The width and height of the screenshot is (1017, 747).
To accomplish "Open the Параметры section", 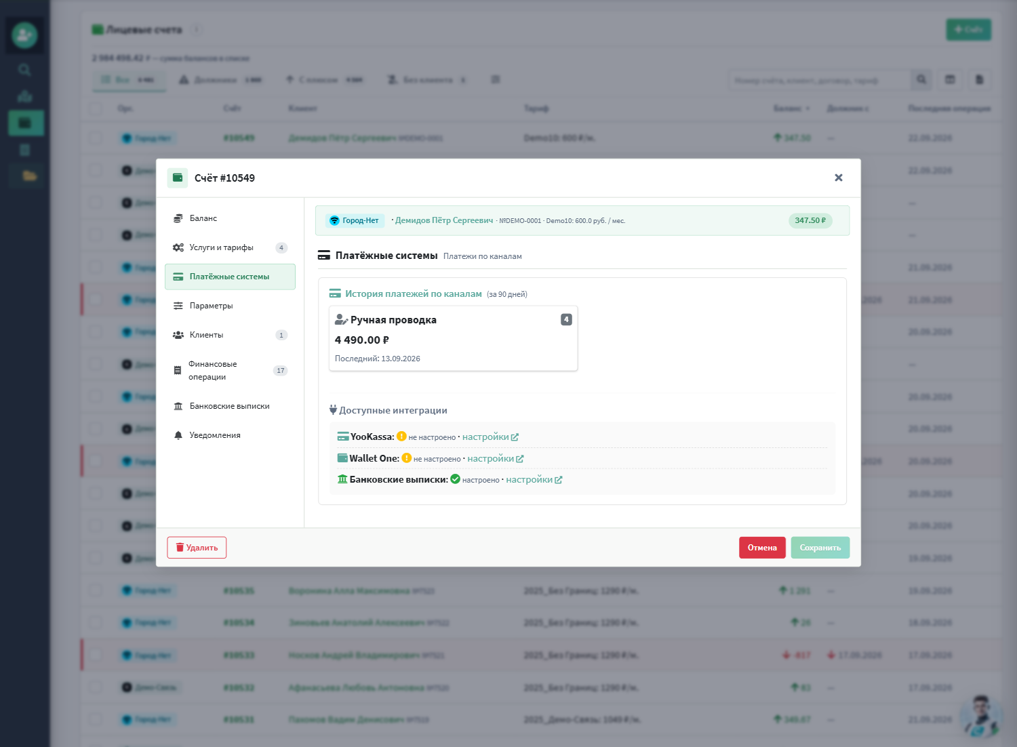I will point(230,306).
